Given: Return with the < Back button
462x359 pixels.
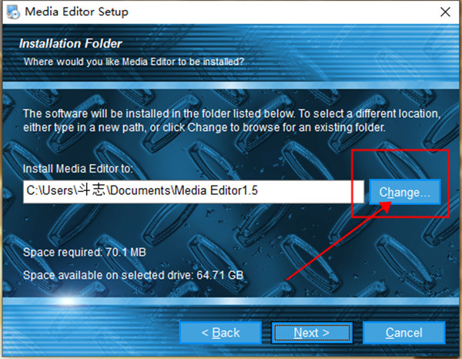Looking at the screenshot, I should pyautogui.click(x=220, y=333).
